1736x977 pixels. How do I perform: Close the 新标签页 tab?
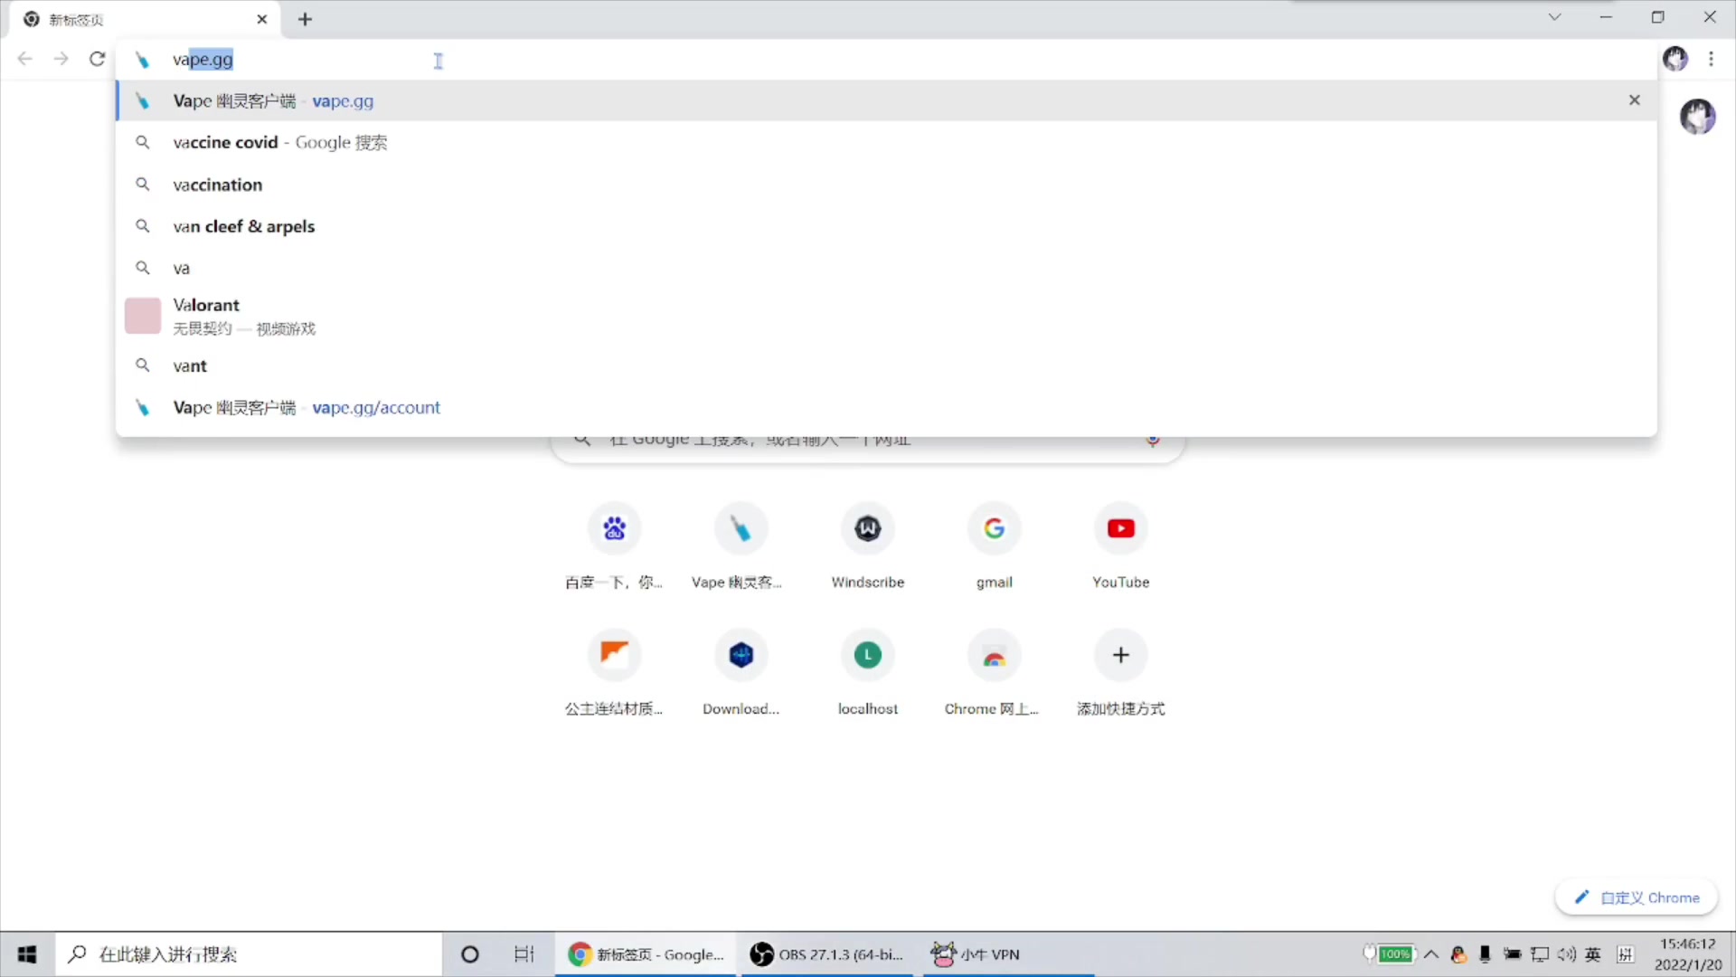pyautogui.click(x=262, y=19)
